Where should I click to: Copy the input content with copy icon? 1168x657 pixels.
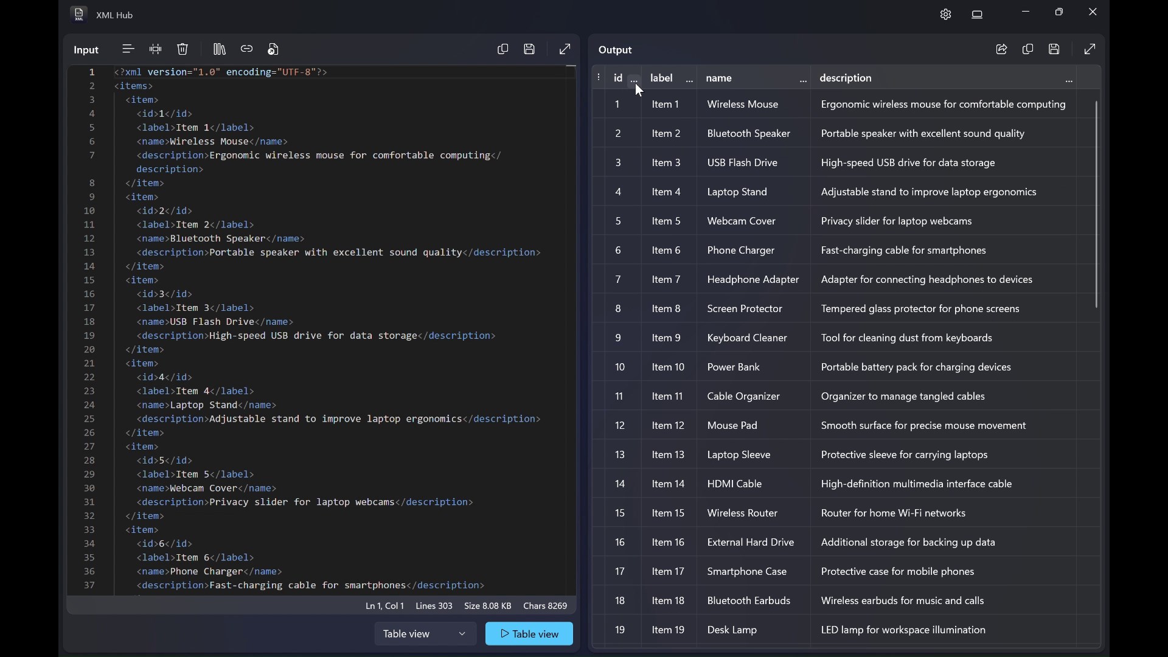[x=503, y=49]
